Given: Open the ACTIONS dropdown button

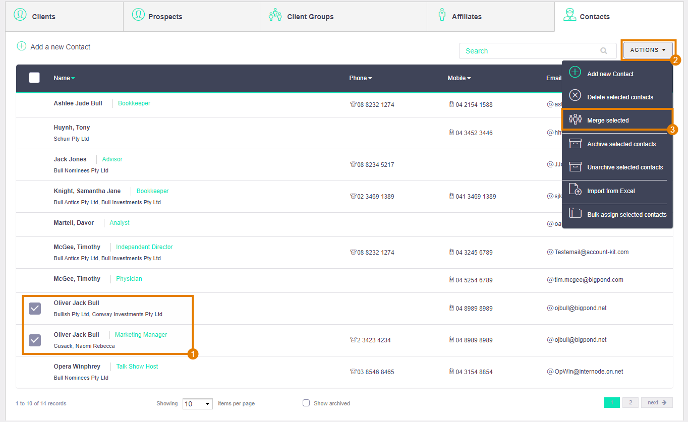Looking at the screenshot, I should click(648, 50).
